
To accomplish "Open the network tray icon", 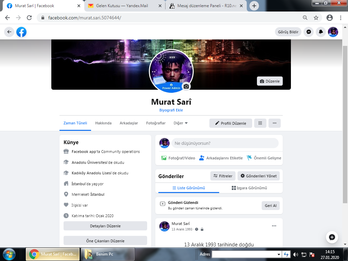I will 303,255.
